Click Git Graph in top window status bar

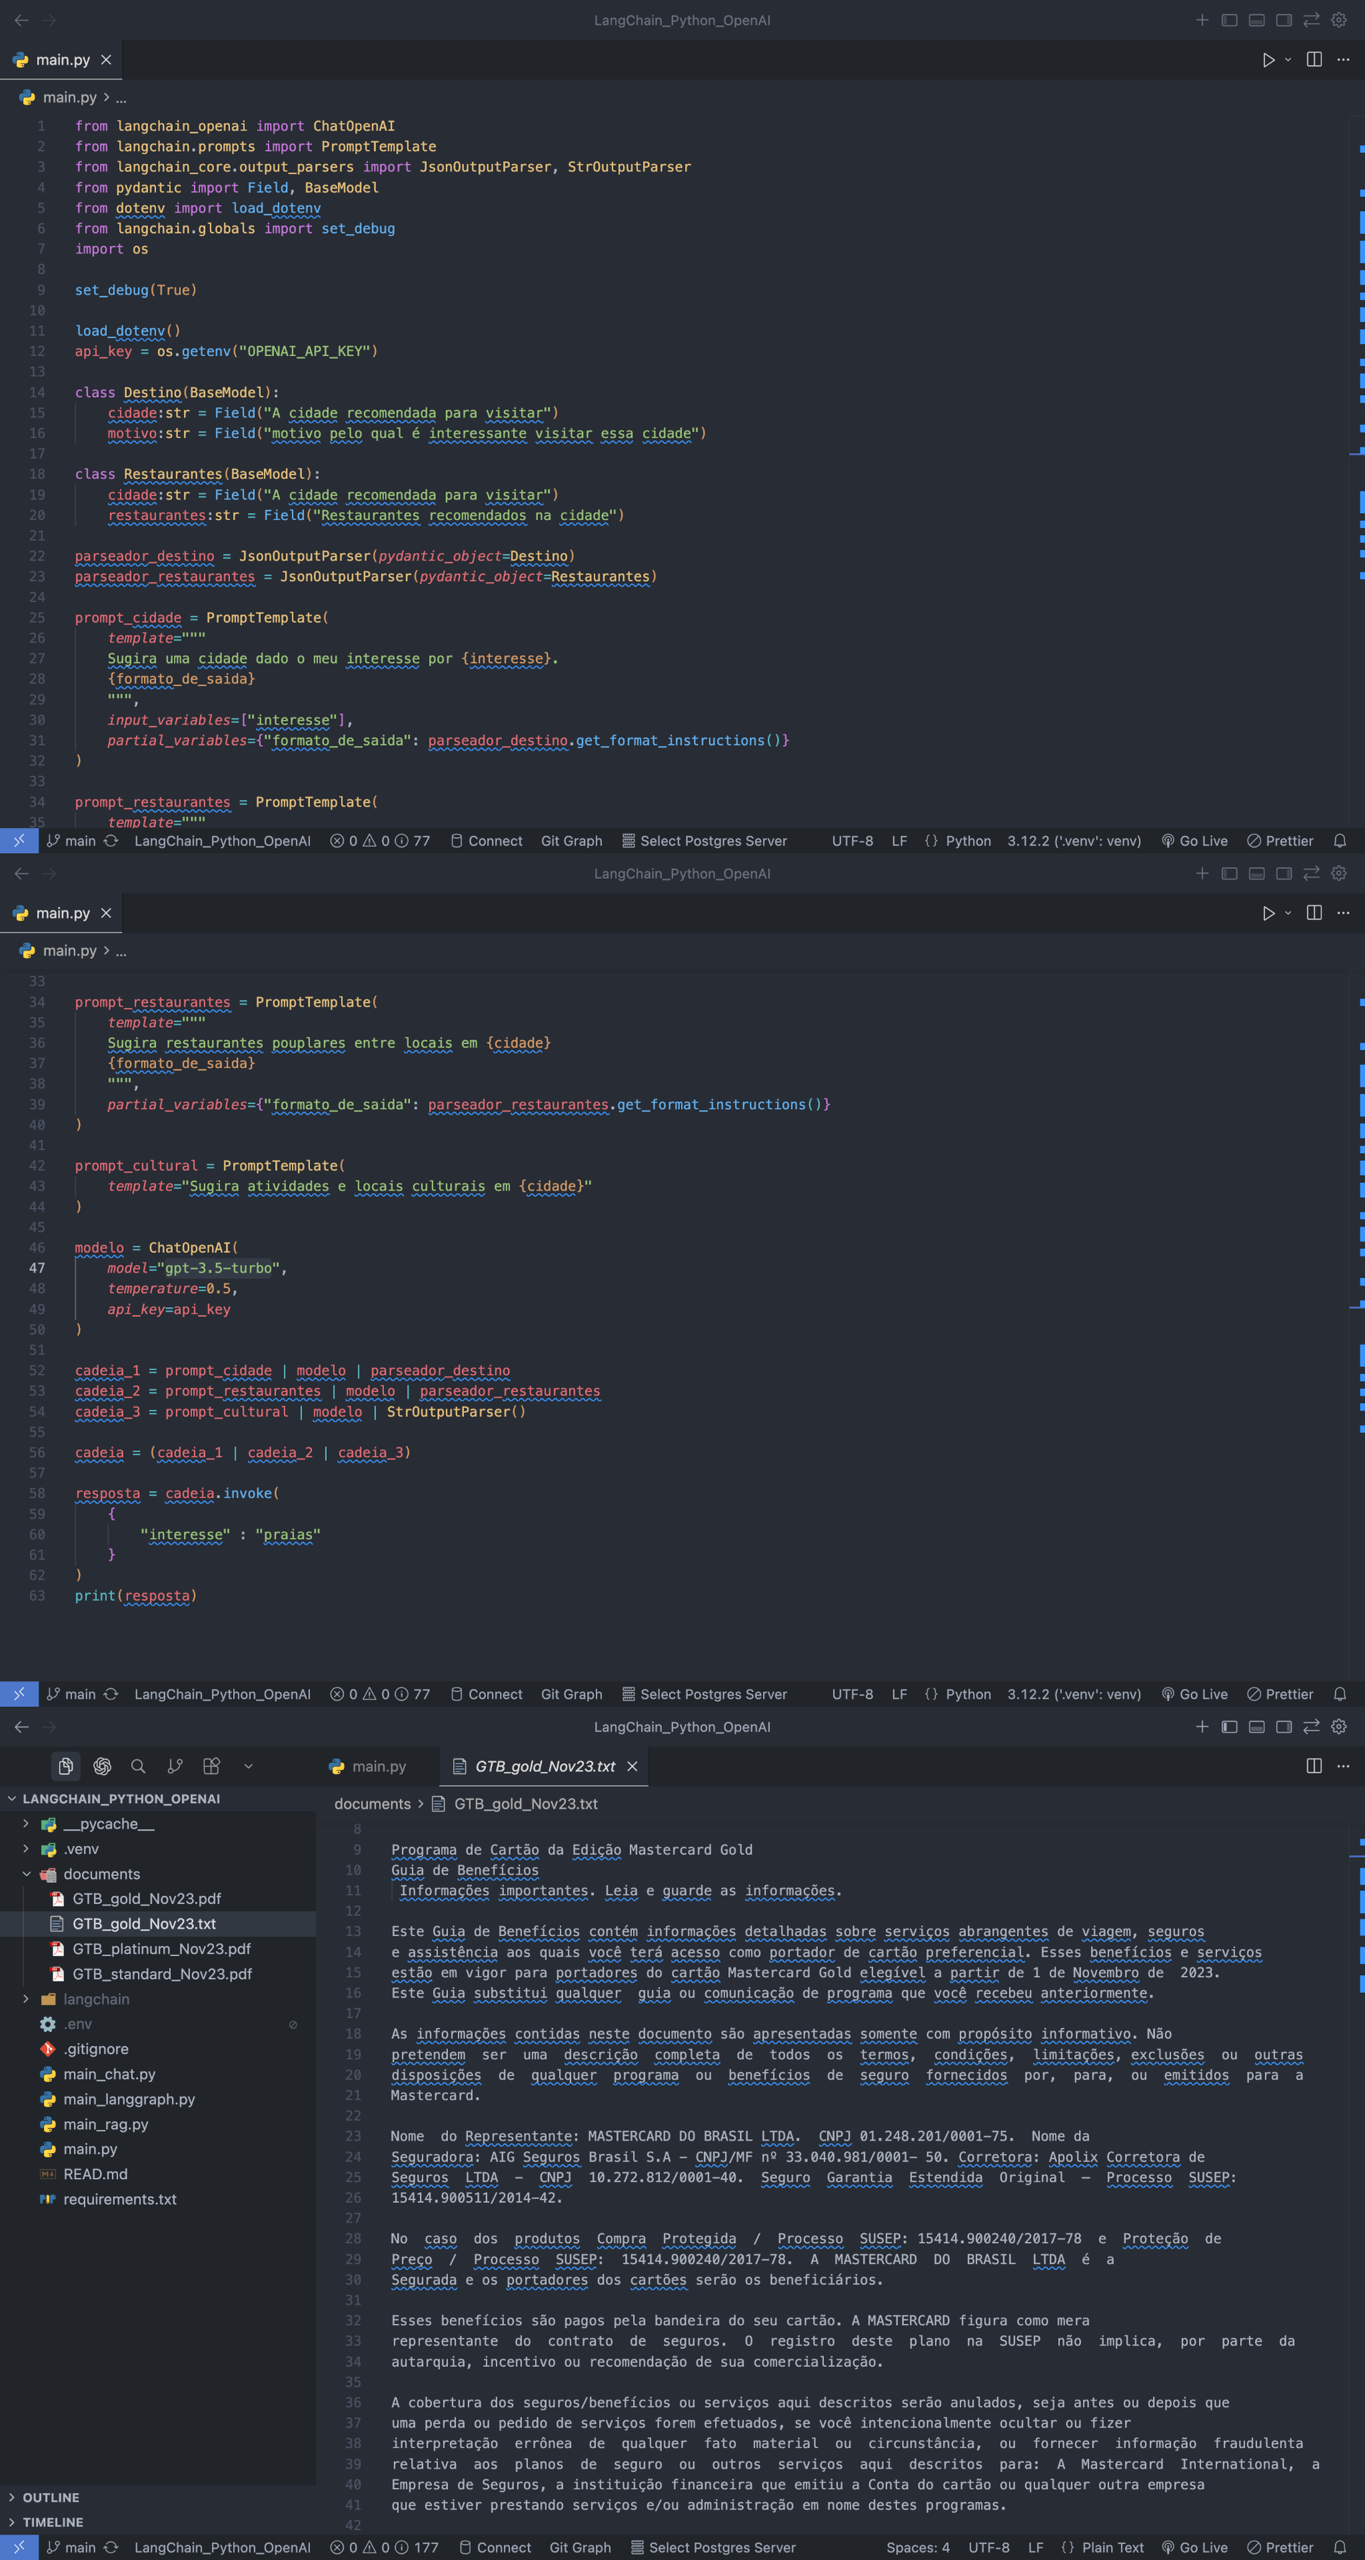click(571, 841)
